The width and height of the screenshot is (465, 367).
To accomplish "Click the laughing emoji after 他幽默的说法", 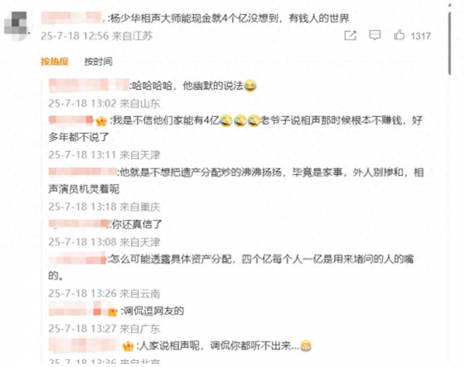I will click(250, 86).
